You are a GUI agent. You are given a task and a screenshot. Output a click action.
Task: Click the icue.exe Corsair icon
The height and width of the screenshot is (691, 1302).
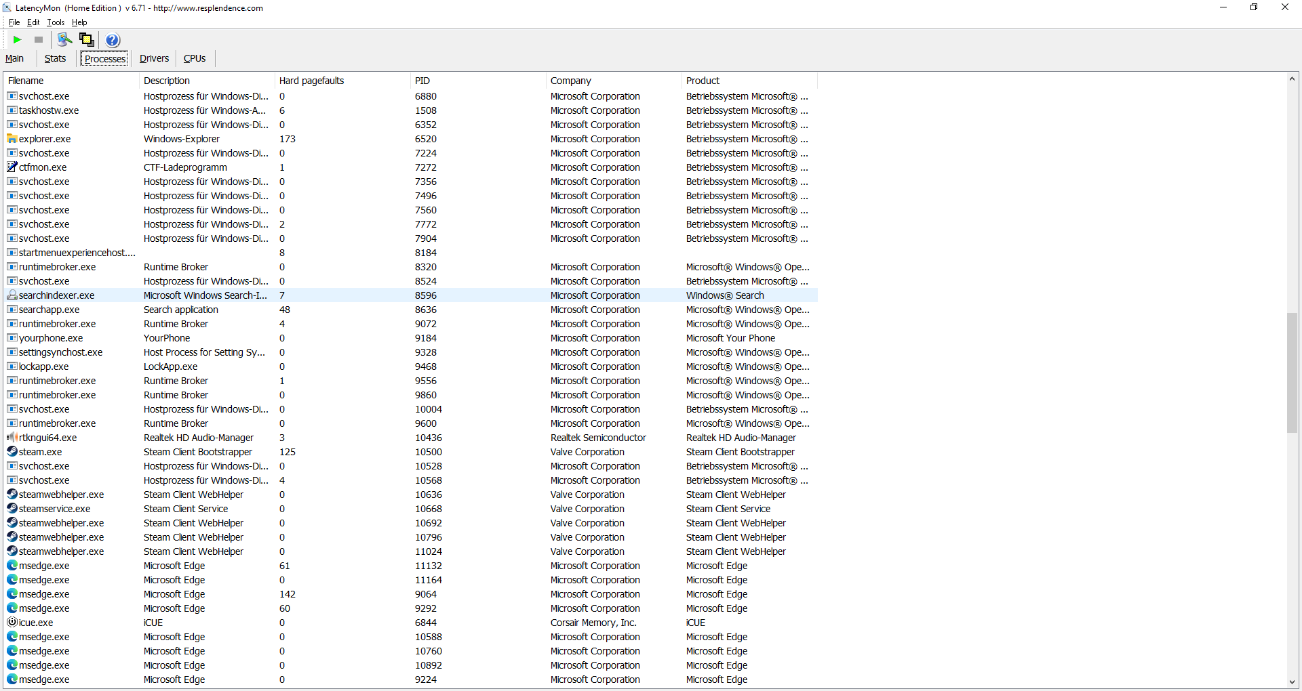[x=12, y=623]
